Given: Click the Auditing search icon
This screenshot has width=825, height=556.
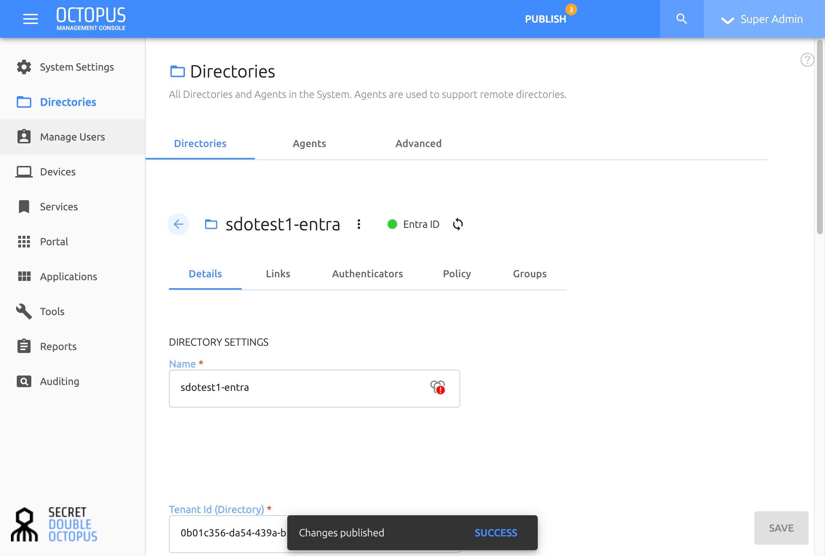Looking at the screenshot, I should click(24, 381).
